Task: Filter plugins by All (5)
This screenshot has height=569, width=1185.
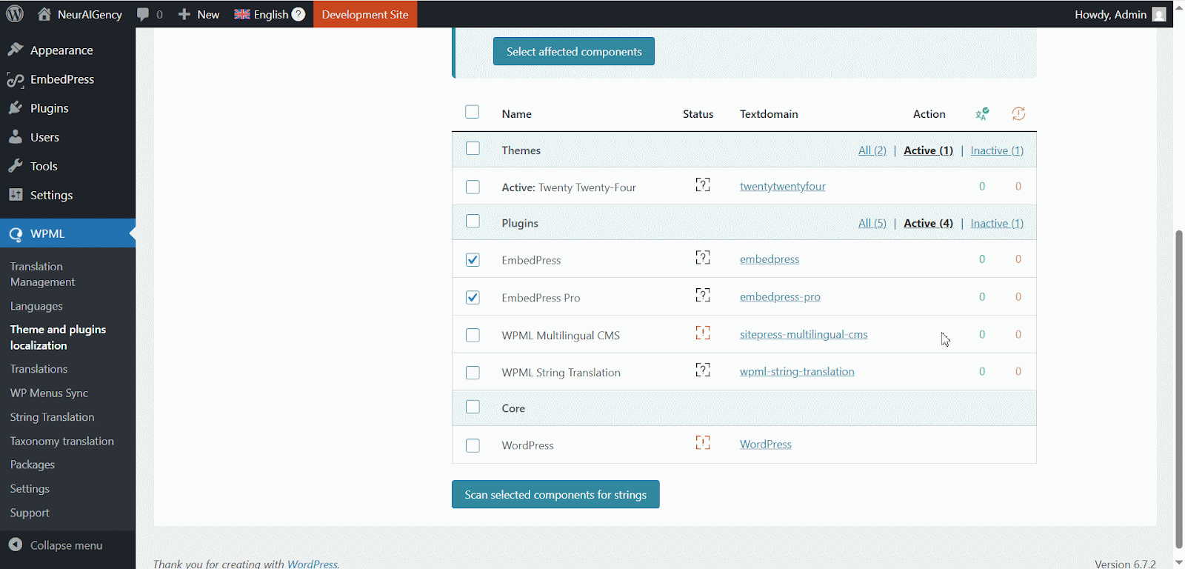Action: (872, 223)
